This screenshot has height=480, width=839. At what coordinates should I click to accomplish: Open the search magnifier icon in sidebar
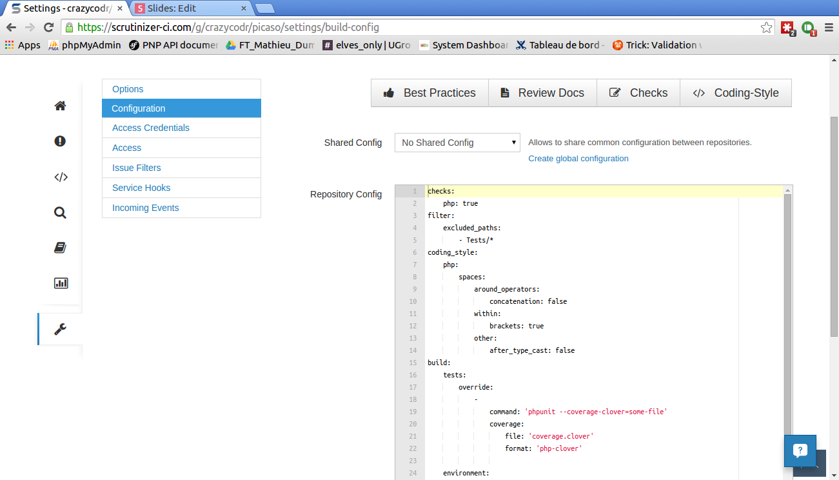[60, 212]
